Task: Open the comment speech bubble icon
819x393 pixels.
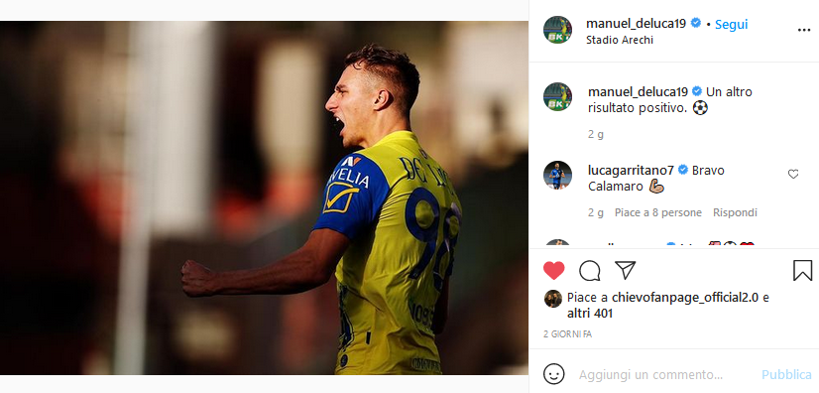Action: click(589, 271)
